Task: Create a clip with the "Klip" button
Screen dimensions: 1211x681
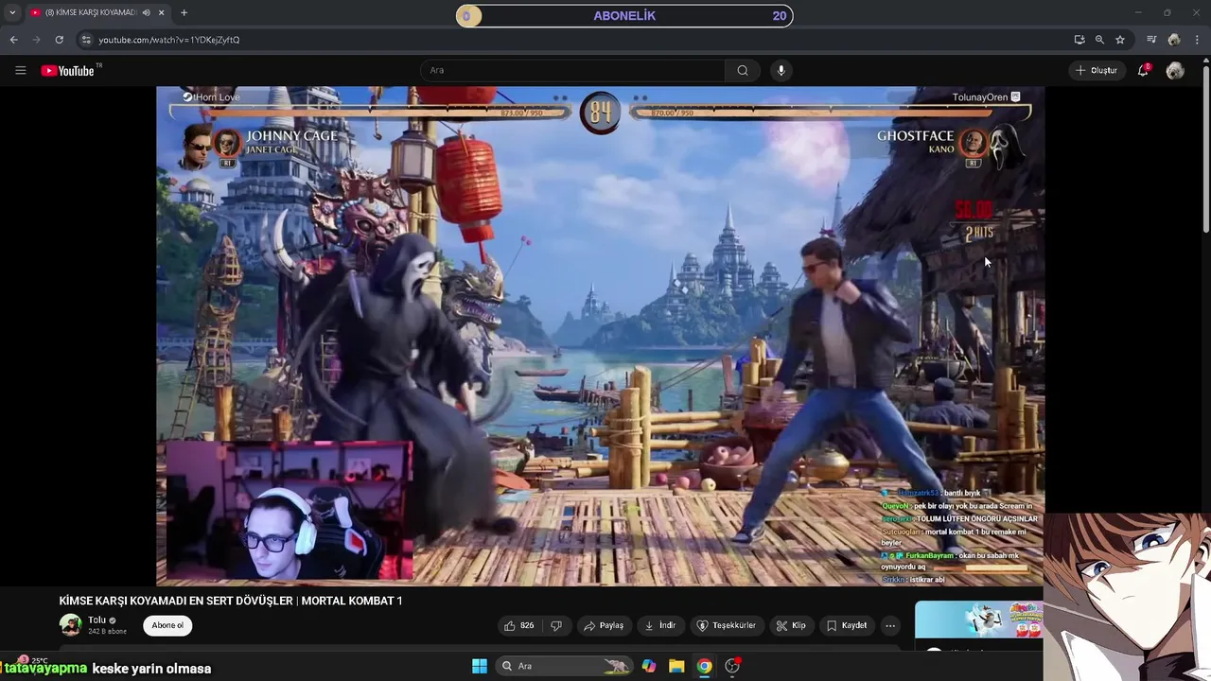Action: 791,625
